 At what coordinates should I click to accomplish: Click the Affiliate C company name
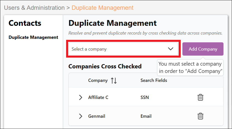coord(98,97)
